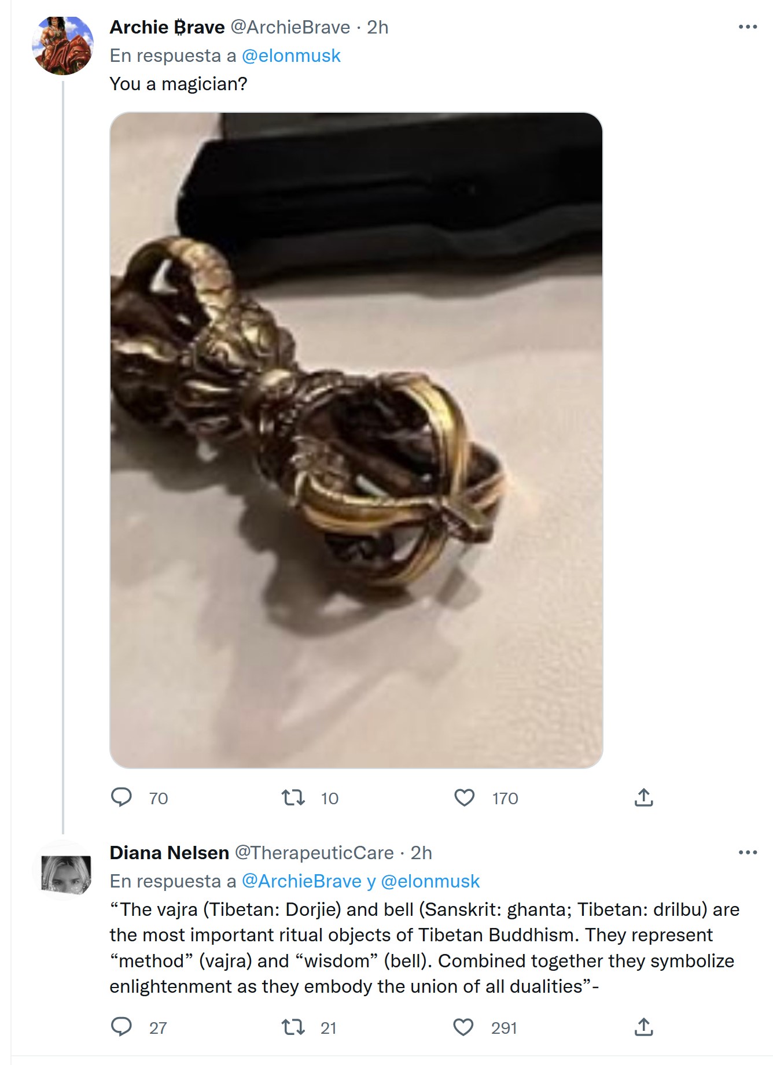Retweet Diana Nelsen's tweet
Viewport: 773px width, 1065px height.
[x=292, y=1027]
